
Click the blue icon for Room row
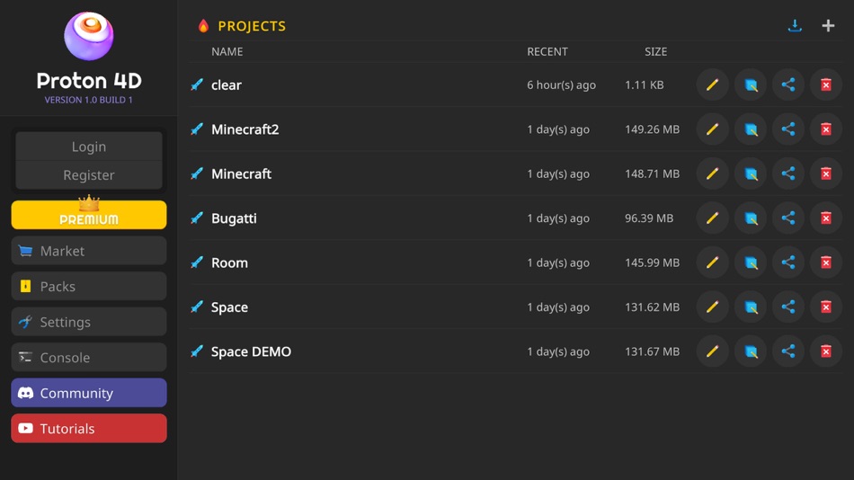click(751, 262)
